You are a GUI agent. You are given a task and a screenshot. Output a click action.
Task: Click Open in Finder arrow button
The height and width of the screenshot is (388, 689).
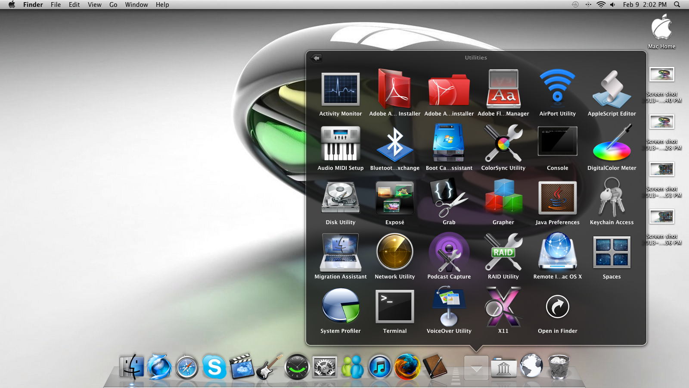pyautogui.click(x=557, y=307)
